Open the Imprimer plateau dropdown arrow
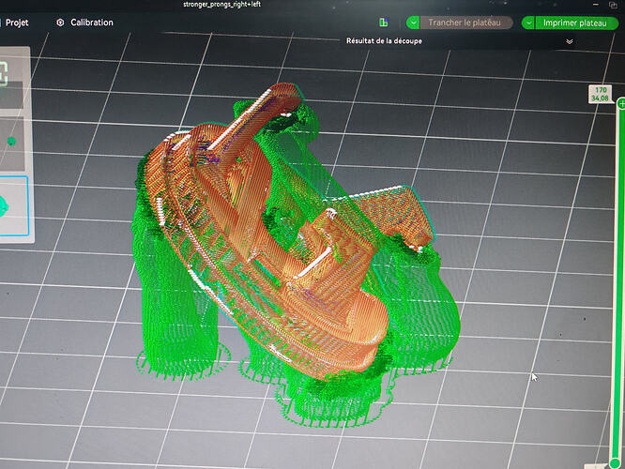Image resolution: width=625 pixels, height=469 pixels. click(x=528, y=23)
